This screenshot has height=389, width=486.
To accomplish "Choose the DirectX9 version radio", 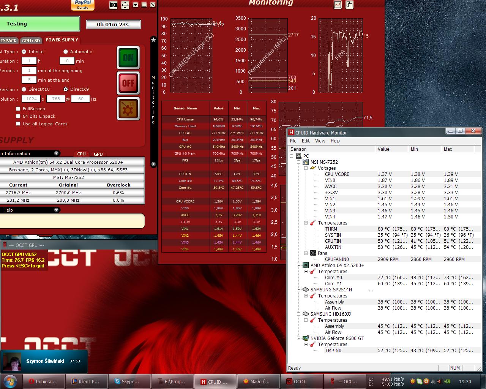I will point(66,89).
